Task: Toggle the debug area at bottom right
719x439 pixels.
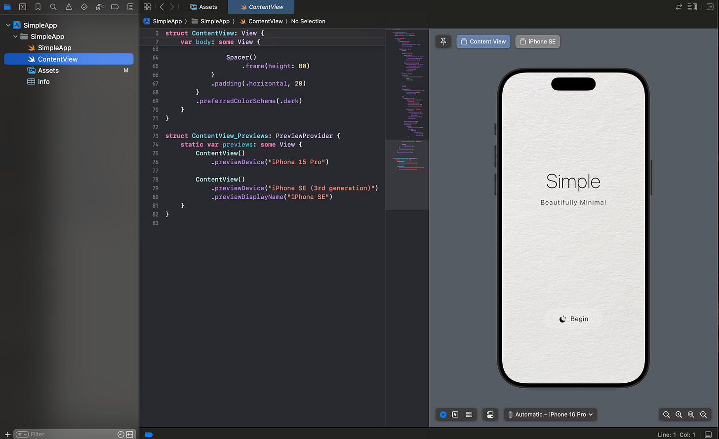Action: (708, 434)
